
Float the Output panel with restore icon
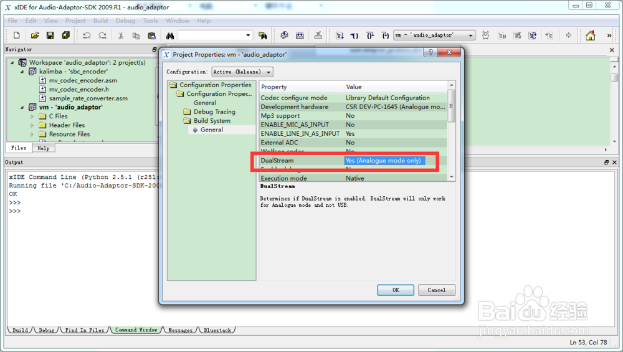[x=606, y=162]
